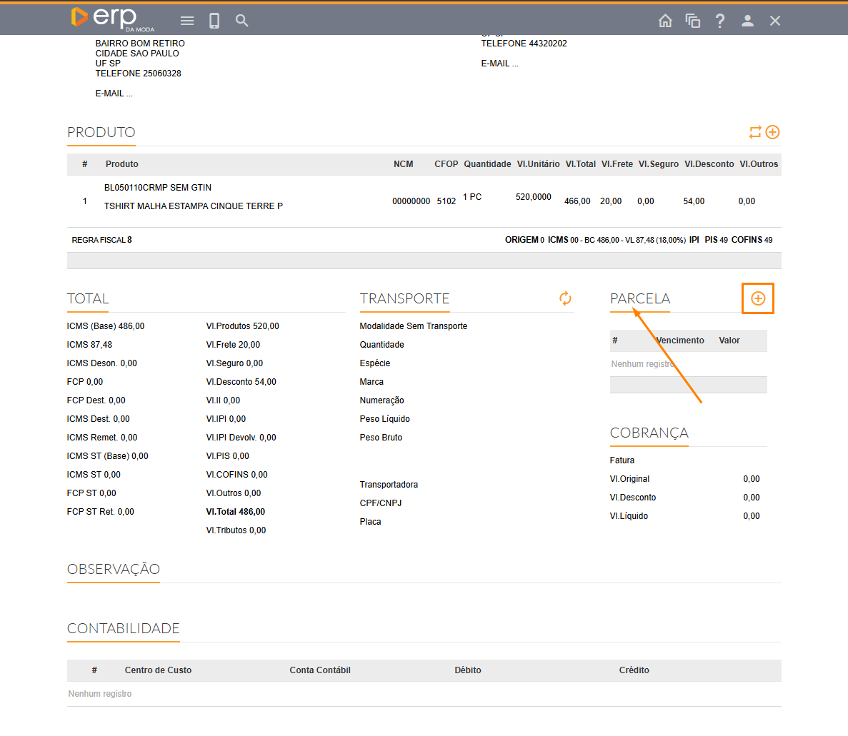Close the current screen with X
Screen dimensions: 848x736
[775, 21]
